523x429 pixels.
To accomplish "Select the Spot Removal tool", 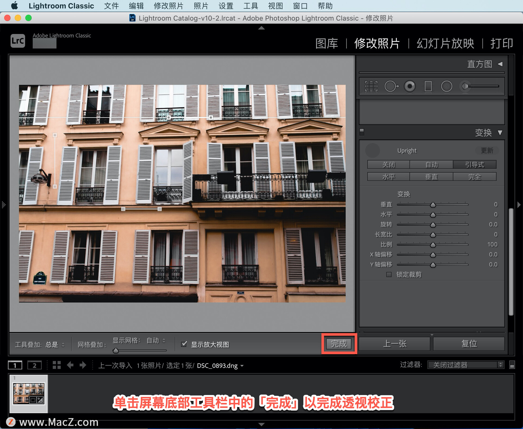I will tap(391, 86).
